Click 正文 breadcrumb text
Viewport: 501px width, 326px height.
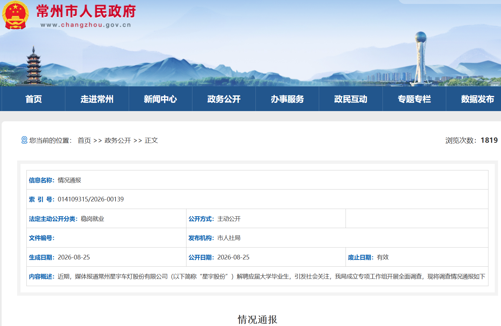151,140
